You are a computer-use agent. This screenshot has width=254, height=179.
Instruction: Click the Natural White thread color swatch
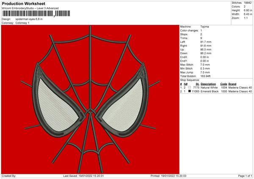190,87
